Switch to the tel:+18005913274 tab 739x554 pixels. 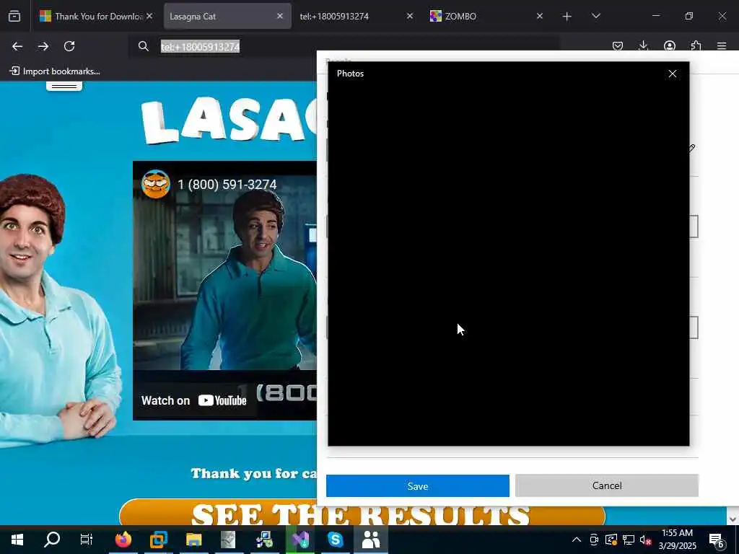pos(356,16)
